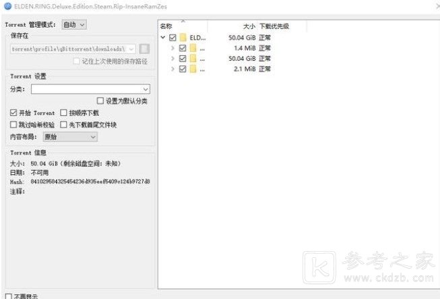
Task: Expand the 1.4 MiB subfolder
Action: tap(173, 48)
